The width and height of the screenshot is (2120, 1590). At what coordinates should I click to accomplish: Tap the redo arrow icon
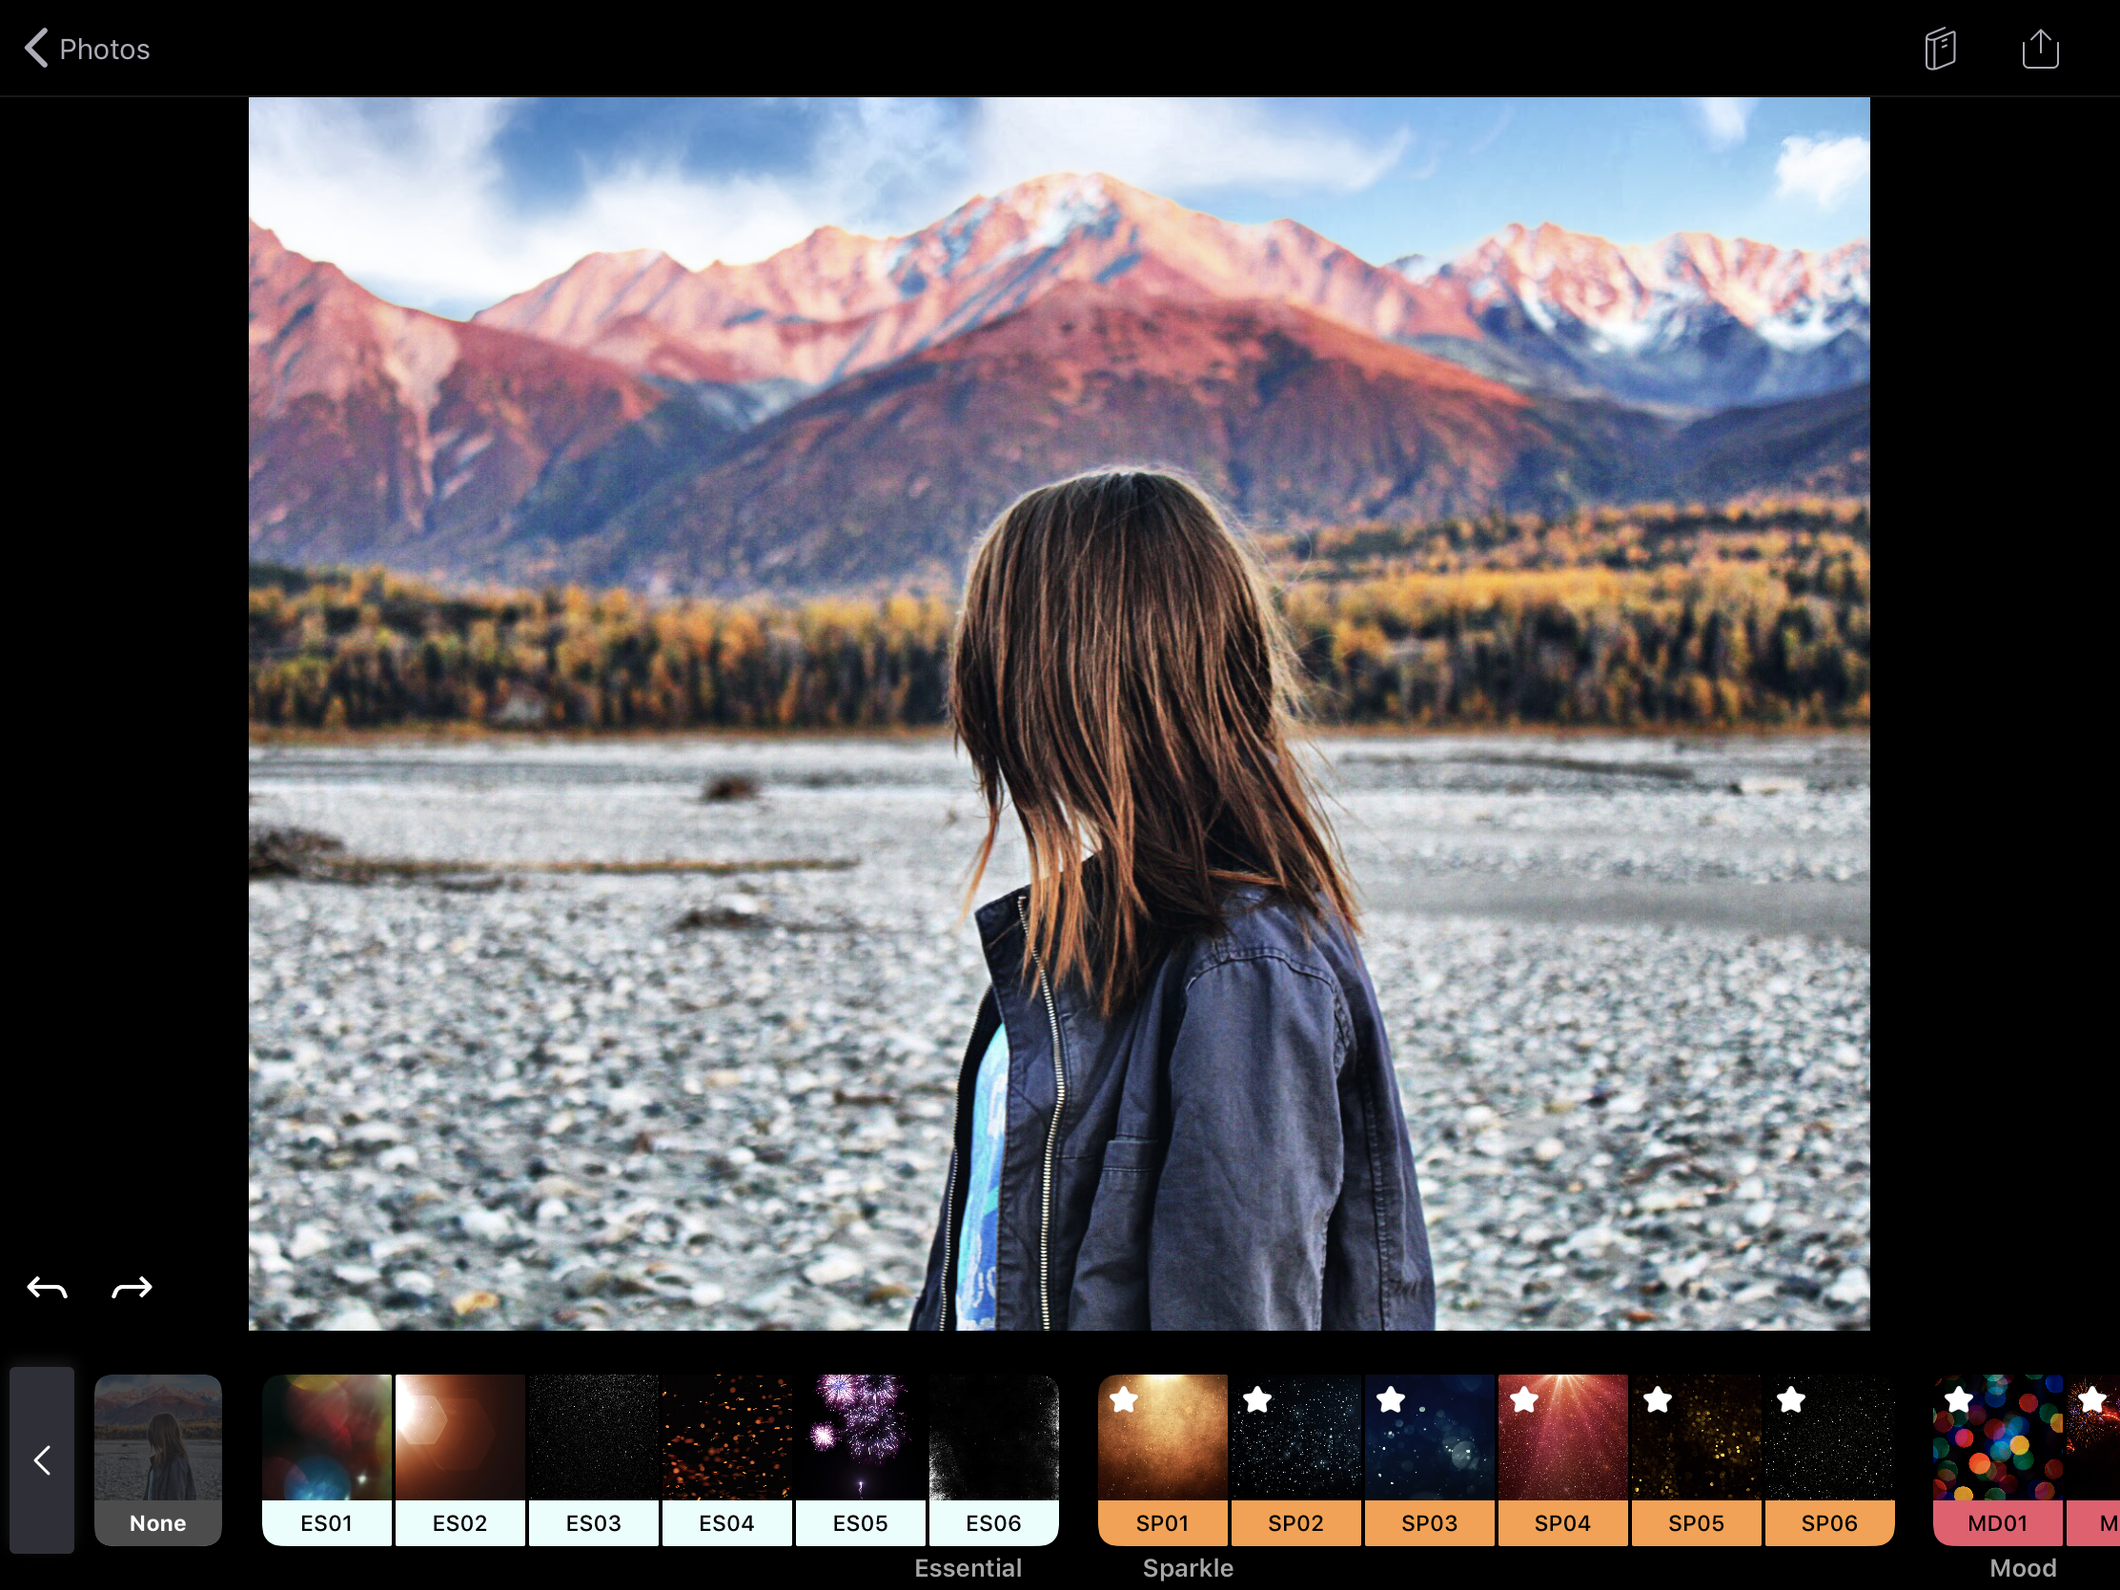pyautogui.click(x=132, y=1288)
